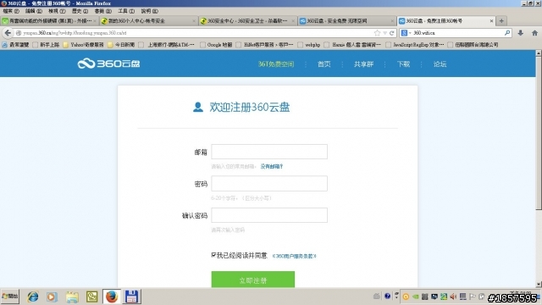Open 共享群 in the header navigation
Viewport: 542px width, 305px height.
coord(363,64)
